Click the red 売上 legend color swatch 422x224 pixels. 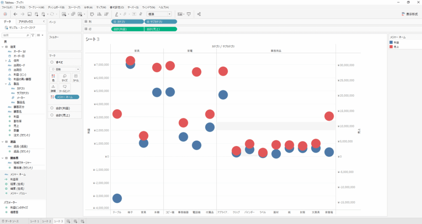pos(391,47)
